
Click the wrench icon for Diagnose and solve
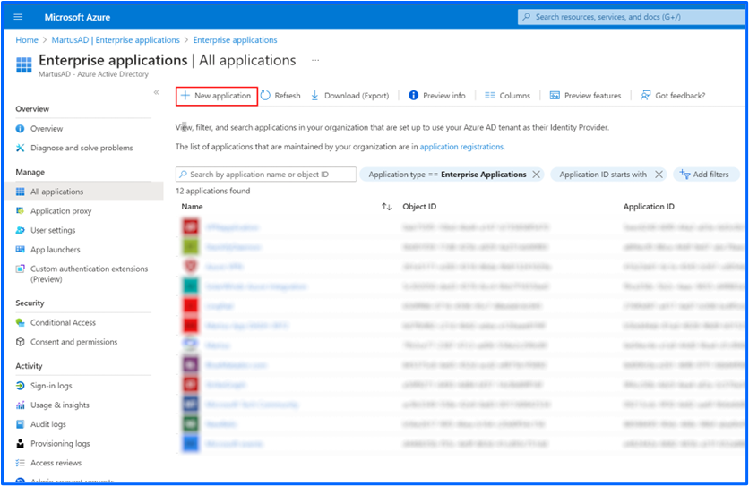[x=20, y=148]
